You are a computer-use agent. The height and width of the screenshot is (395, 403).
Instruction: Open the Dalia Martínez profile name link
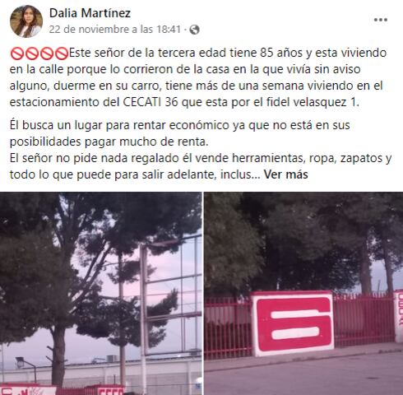click(90, 13)
